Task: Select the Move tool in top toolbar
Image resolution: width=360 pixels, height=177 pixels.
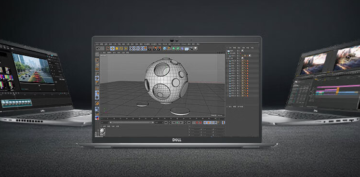Action: pos(112,48)
